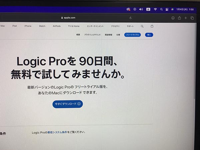Select the 概要 sub-navigation link
Screen dimensions: 200x150
(78, 35)
